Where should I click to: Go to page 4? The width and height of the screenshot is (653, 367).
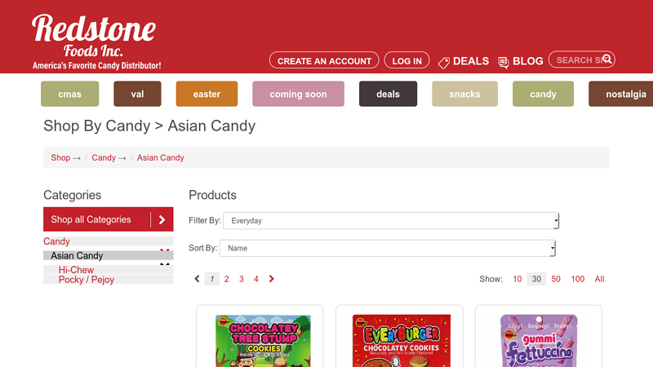[x=256, y=279]
